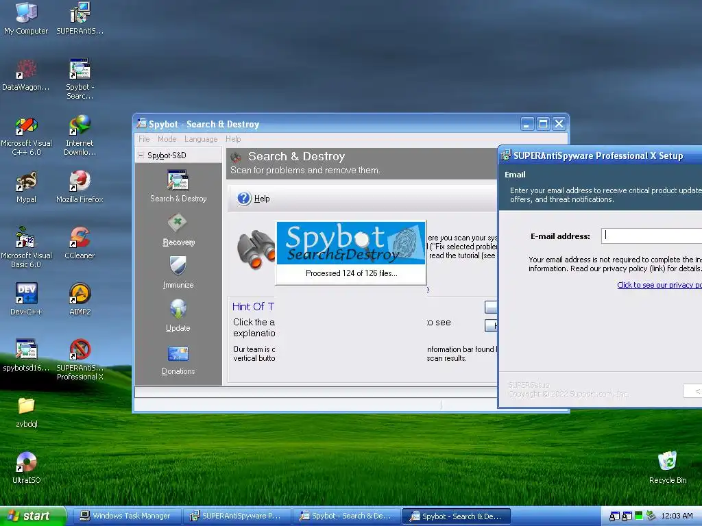Launch CCleaner from the desktop

[80, 243]
